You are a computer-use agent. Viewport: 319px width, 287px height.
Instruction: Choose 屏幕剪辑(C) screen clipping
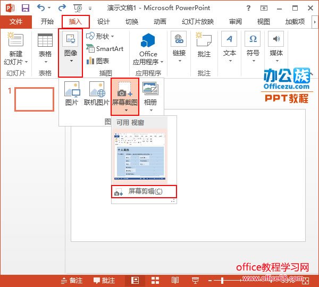(x=144, y=191)
